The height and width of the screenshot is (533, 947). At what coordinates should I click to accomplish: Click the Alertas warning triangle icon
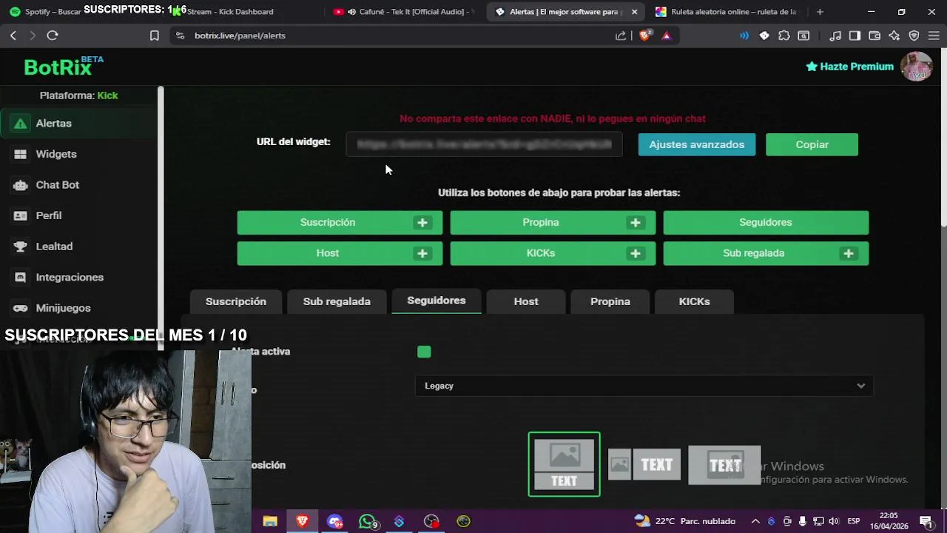pos(21,124)
